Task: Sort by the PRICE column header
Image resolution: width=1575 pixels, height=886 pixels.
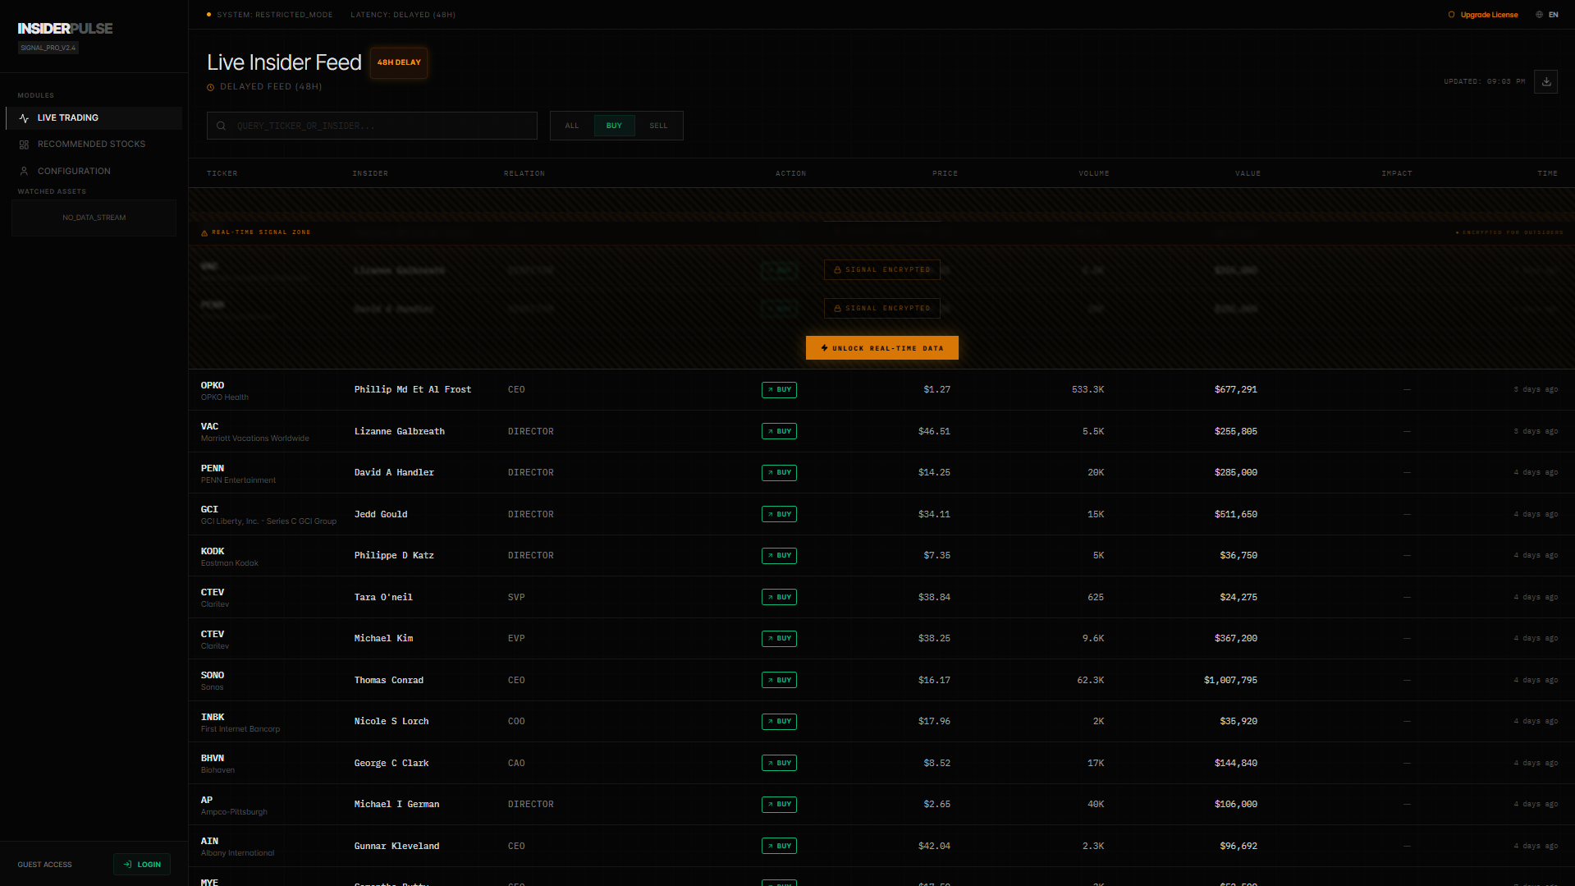Action: (945, 173)
